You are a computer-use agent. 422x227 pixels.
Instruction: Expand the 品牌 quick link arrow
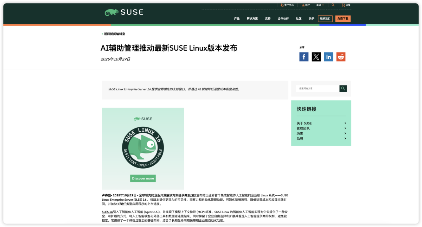point(345,139)
